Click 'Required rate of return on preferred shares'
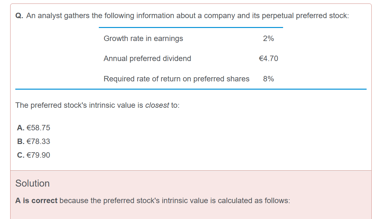The image size is (380, 219). pos(176,79)
